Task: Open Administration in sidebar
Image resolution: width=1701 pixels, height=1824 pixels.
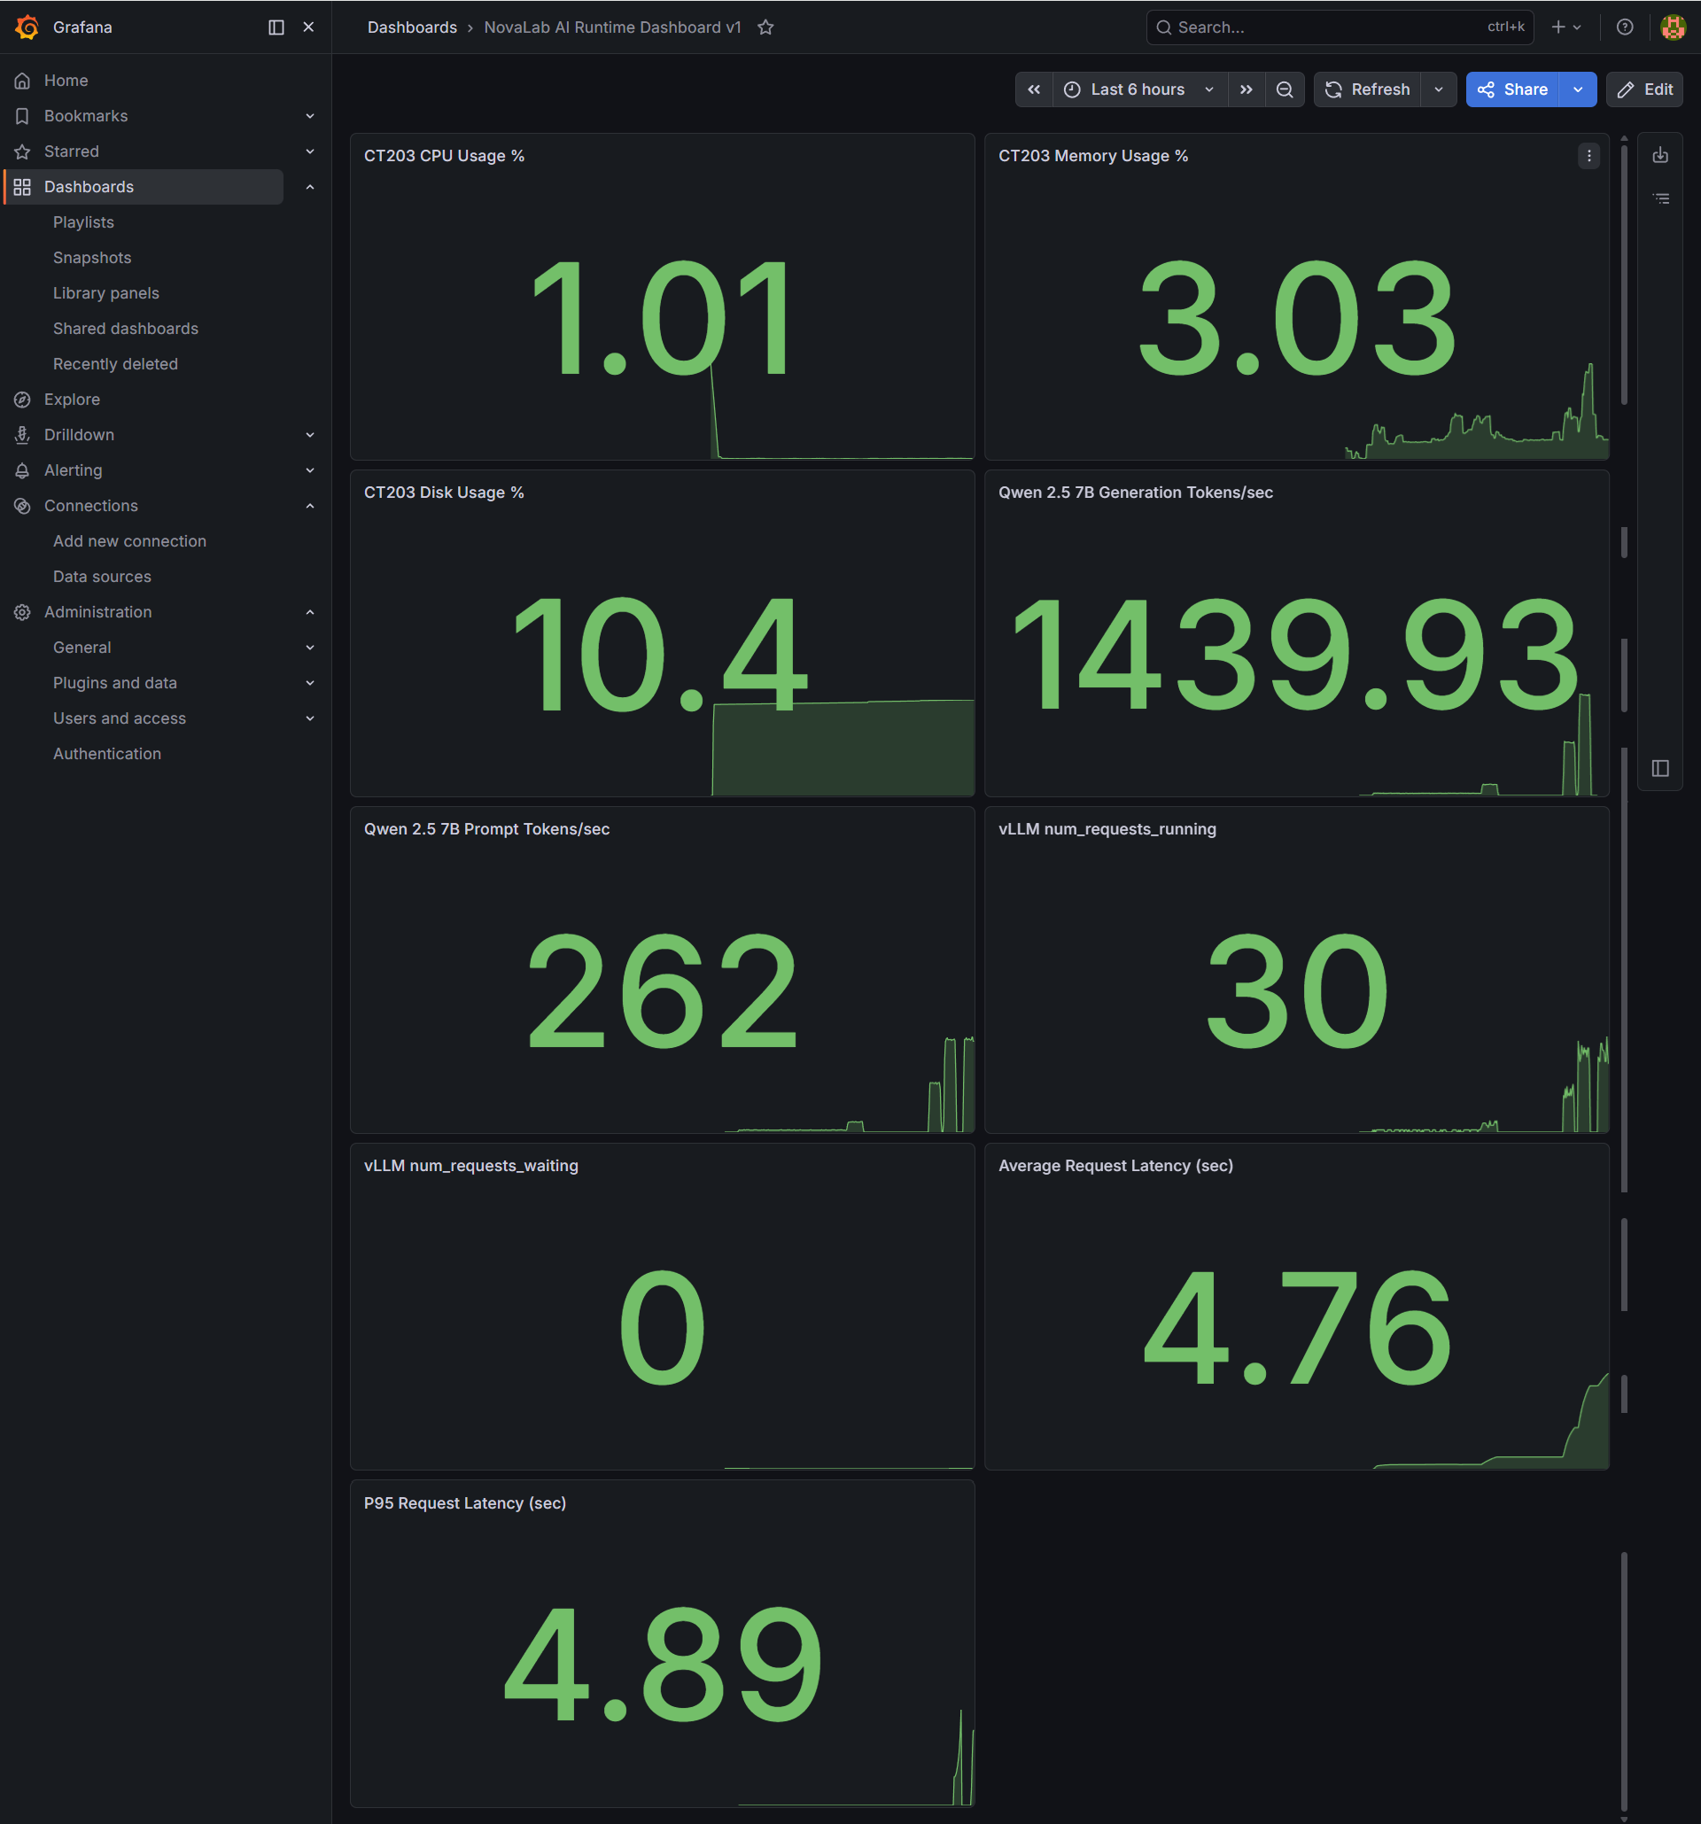Action: click(x=98, y=612)
